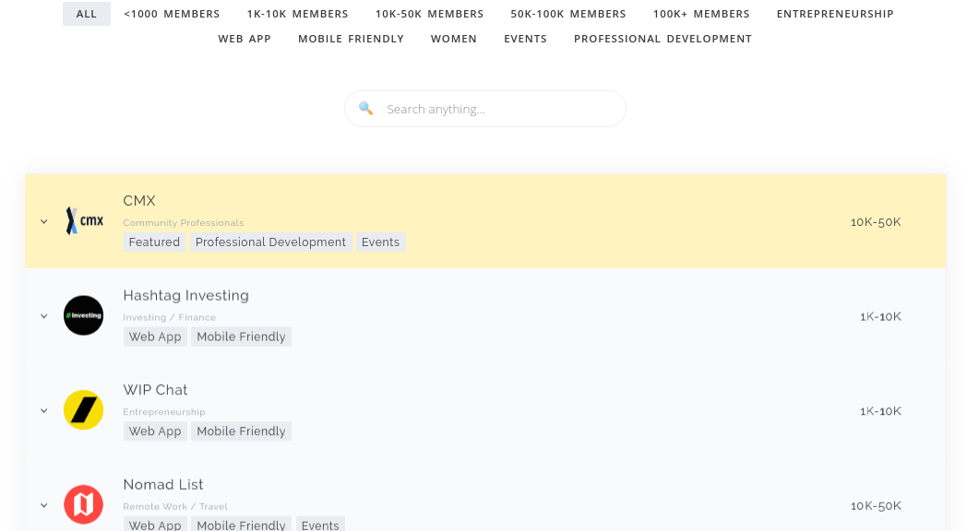
Task: Select the ALL filter tab
Action: coord(87,14)
